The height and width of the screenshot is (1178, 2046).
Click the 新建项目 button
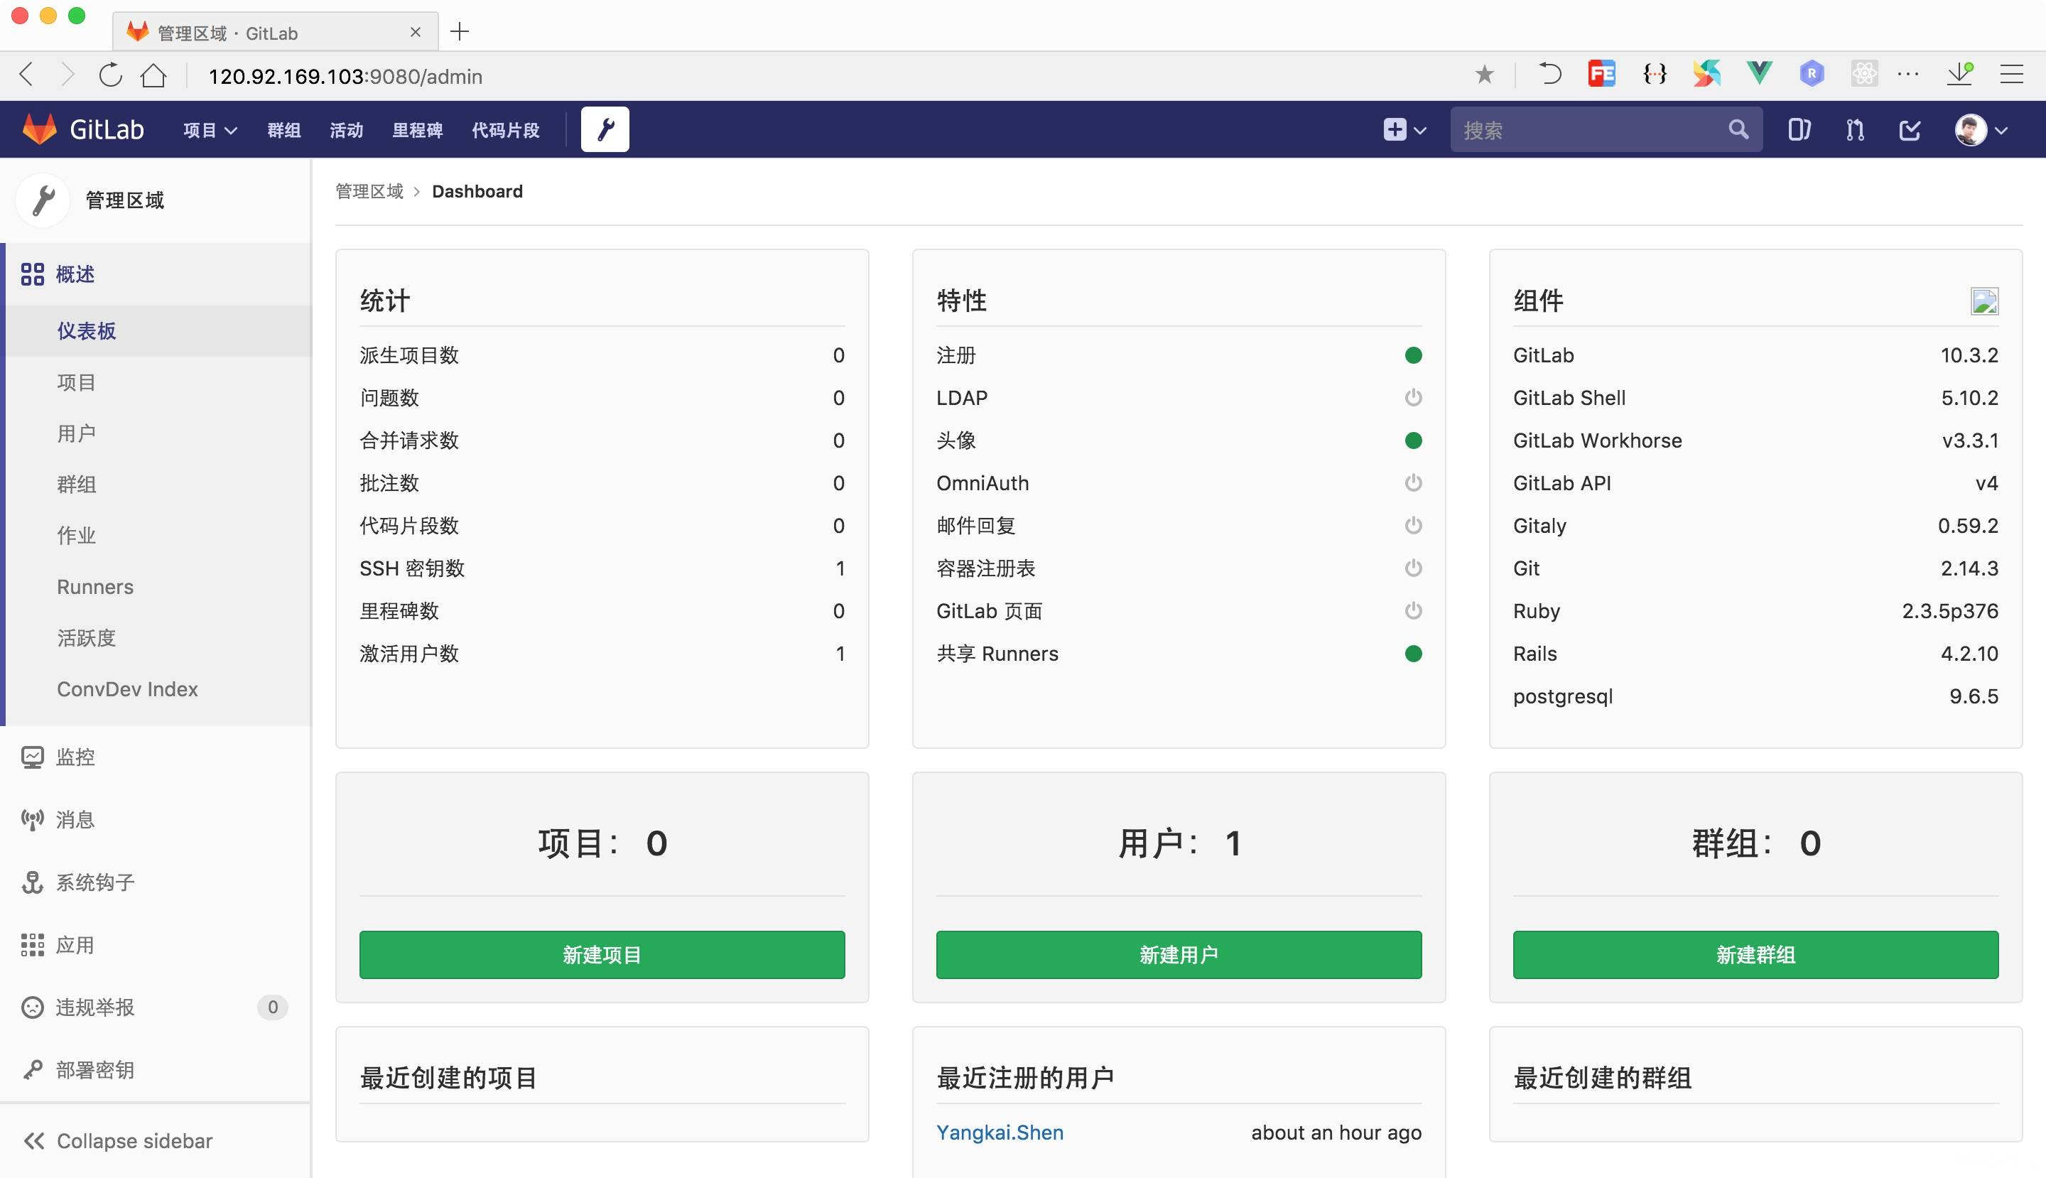coord(601,955)
